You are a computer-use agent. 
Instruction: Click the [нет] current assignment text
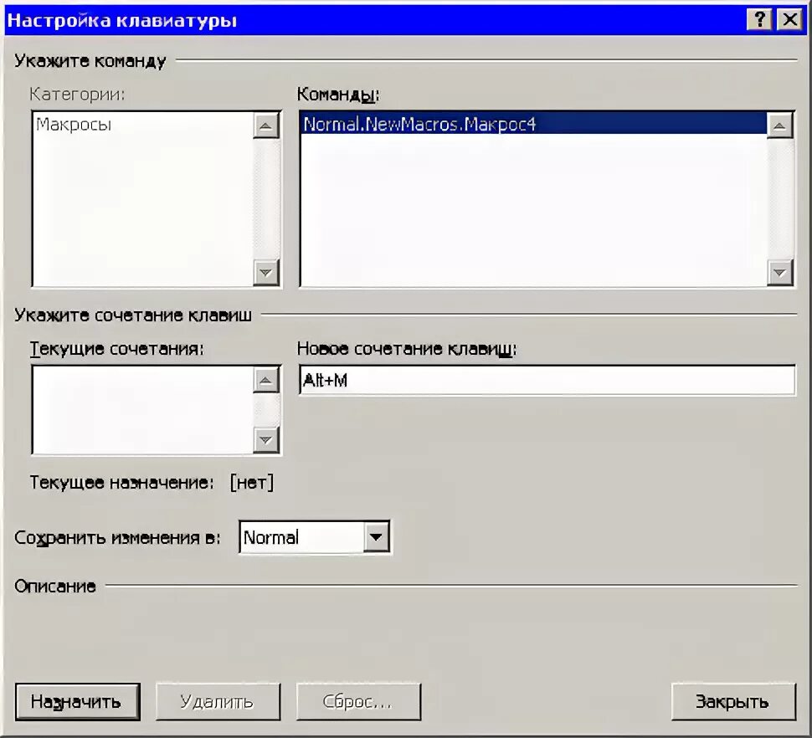click(x=252, y=482)
